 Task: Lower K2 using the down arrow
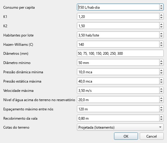(x=161, y=27)
